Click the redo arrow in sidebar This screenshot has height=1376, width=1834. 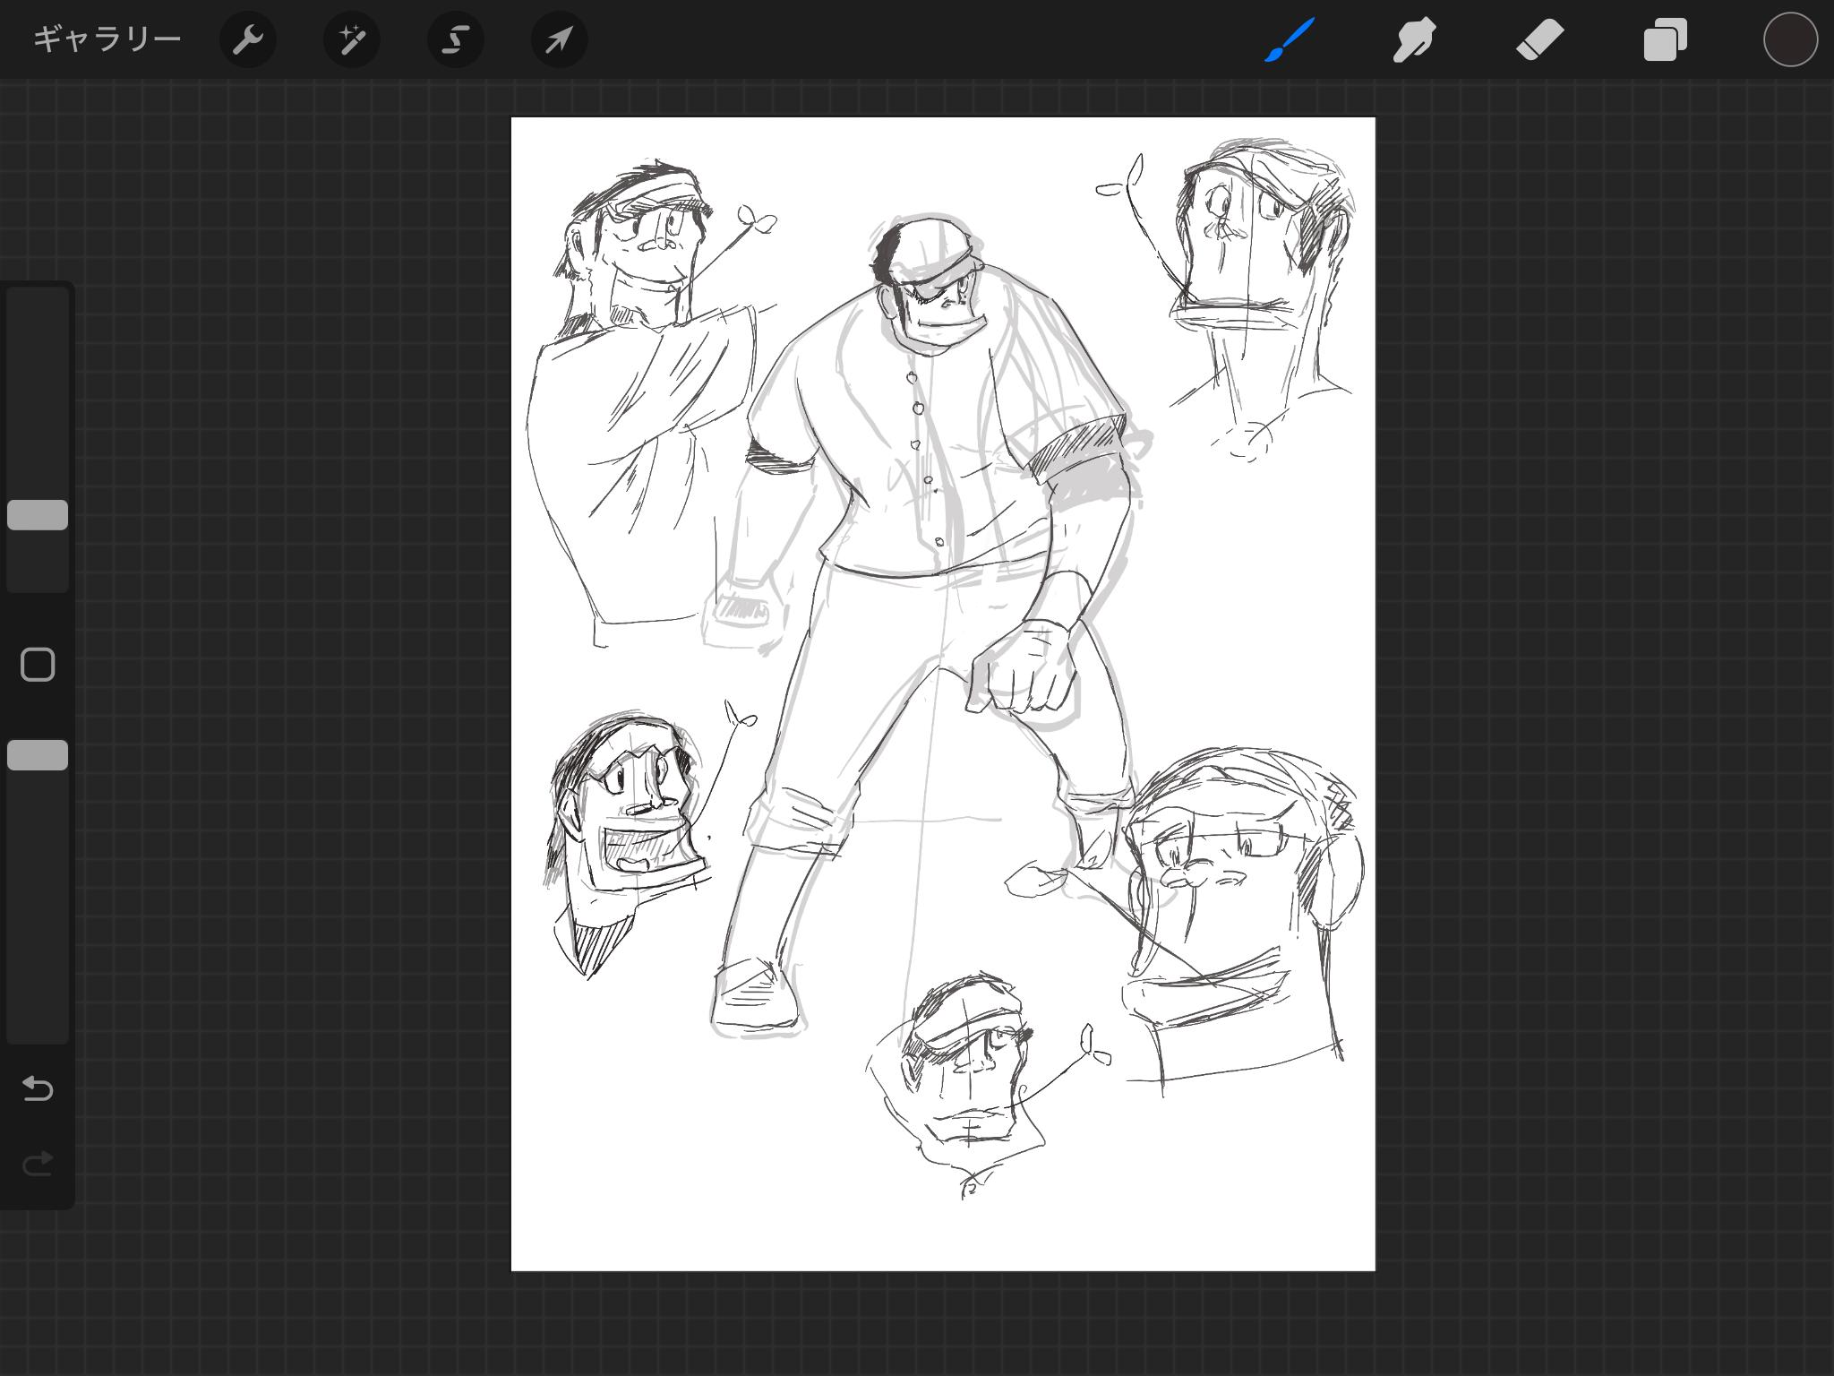[x=38, y=1164]
